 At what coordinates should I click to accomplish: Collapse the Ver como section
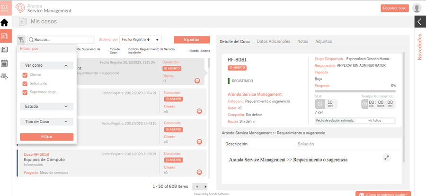click(46, 65)
